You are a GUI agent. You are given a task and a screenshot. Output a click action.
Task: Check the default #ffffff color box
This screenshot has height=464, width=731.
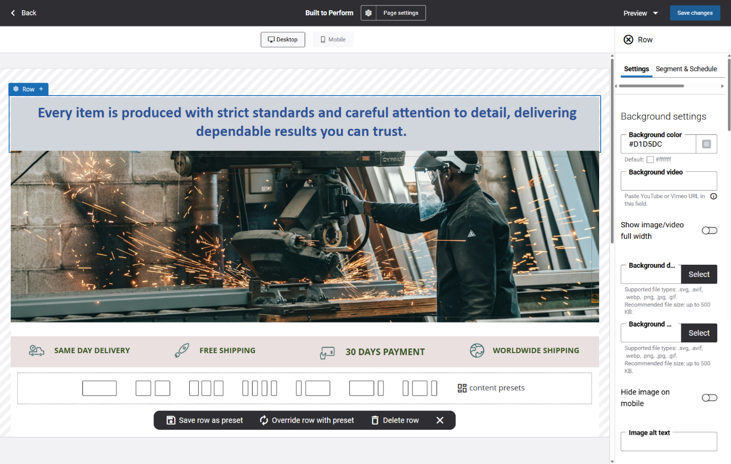(x=650, y=159)
